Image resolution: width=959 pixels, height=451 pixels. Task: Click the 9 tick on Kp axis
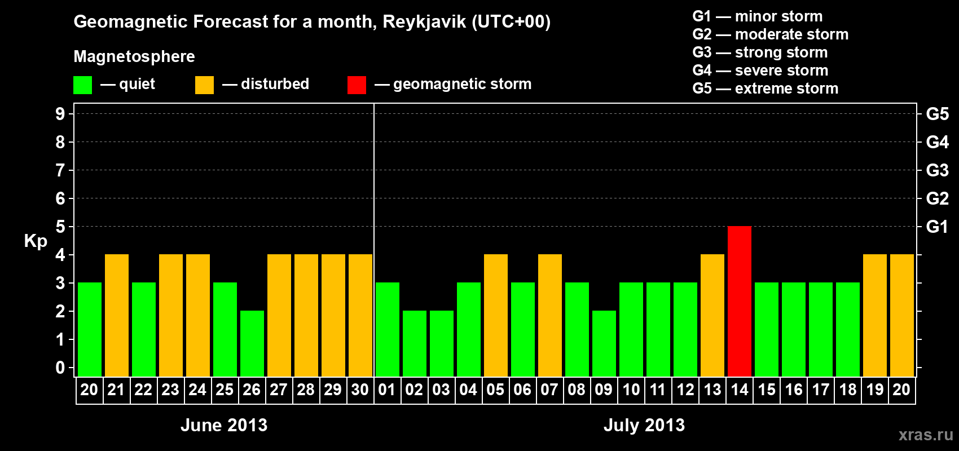coord(60,114)
